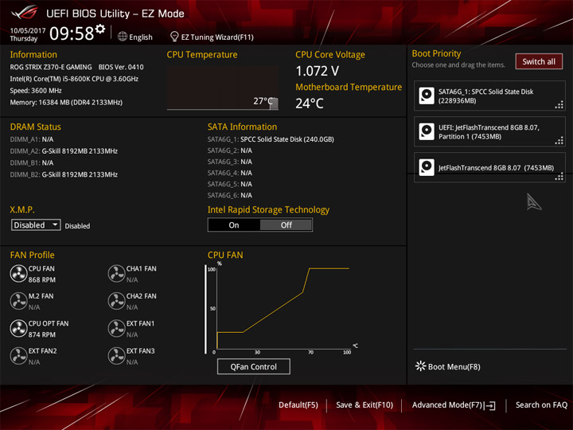
Task: Click DIMM_A2 G-Skill 8192MB entry
Action: point(64,151)
